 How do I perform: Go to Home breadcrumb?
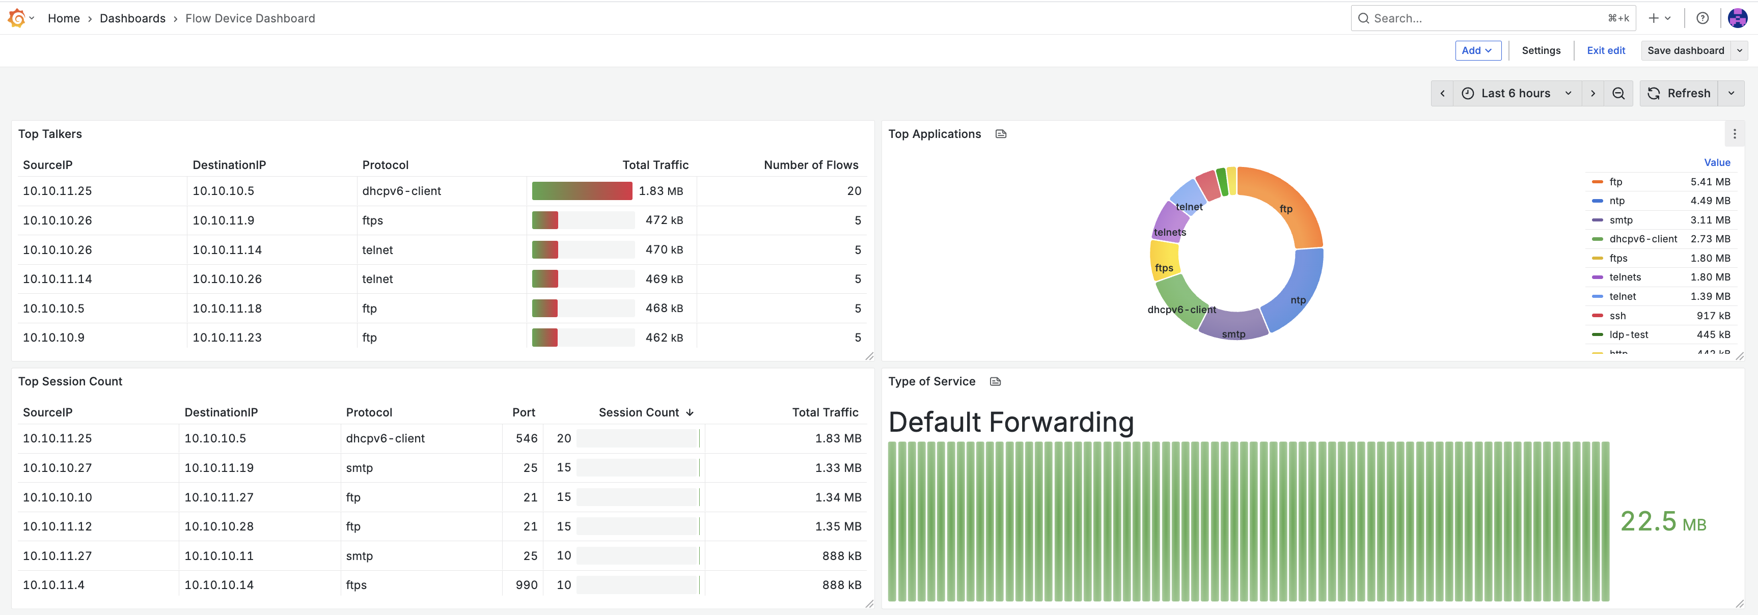pos(64,18)
